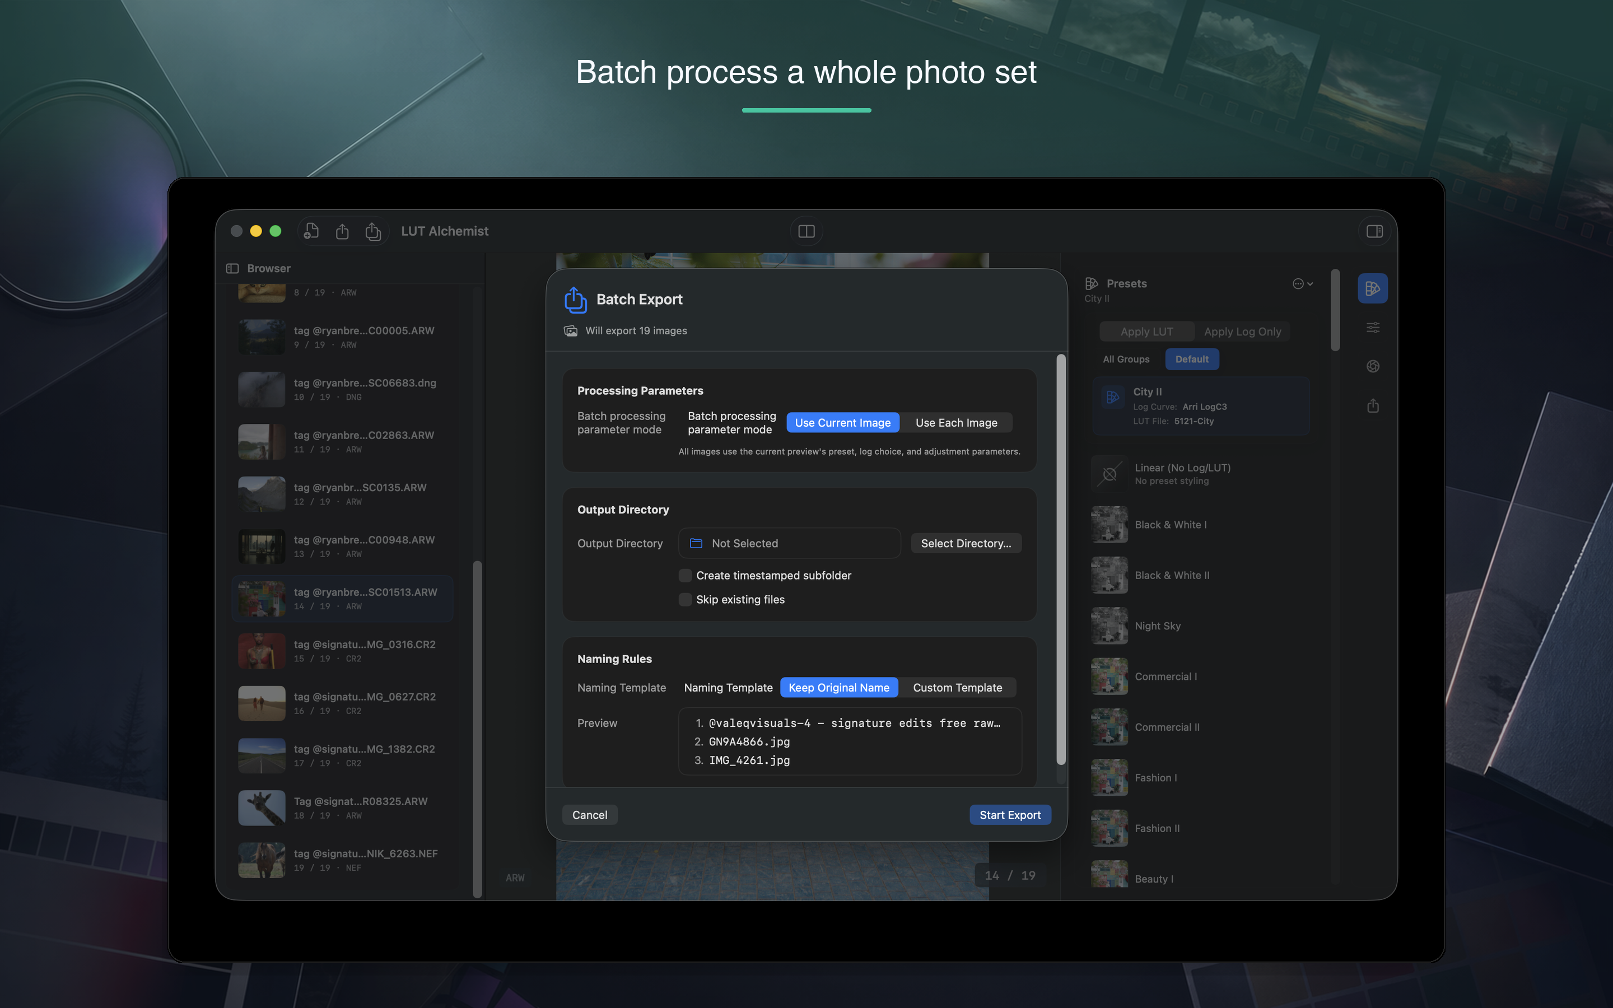Select Use Each Image mode

pyautogui.click(x=956, y=423)
